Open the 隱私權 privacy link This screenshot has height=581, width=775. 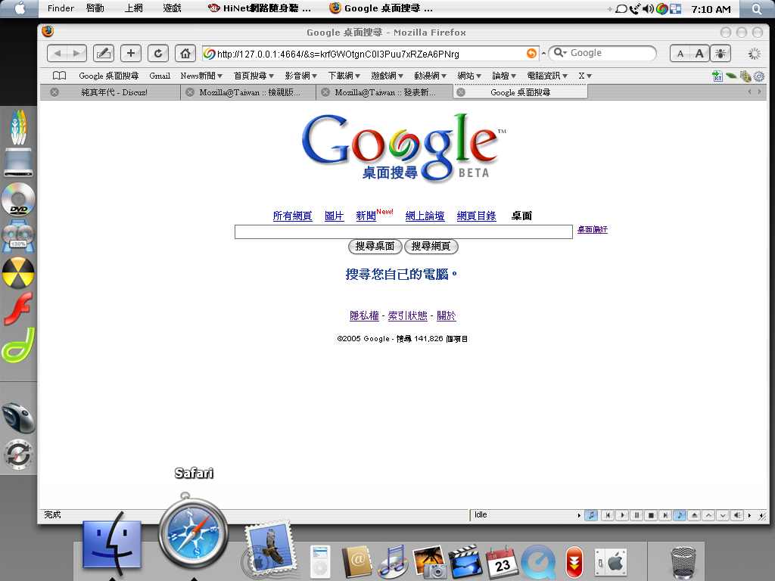(x=363, y=315)
